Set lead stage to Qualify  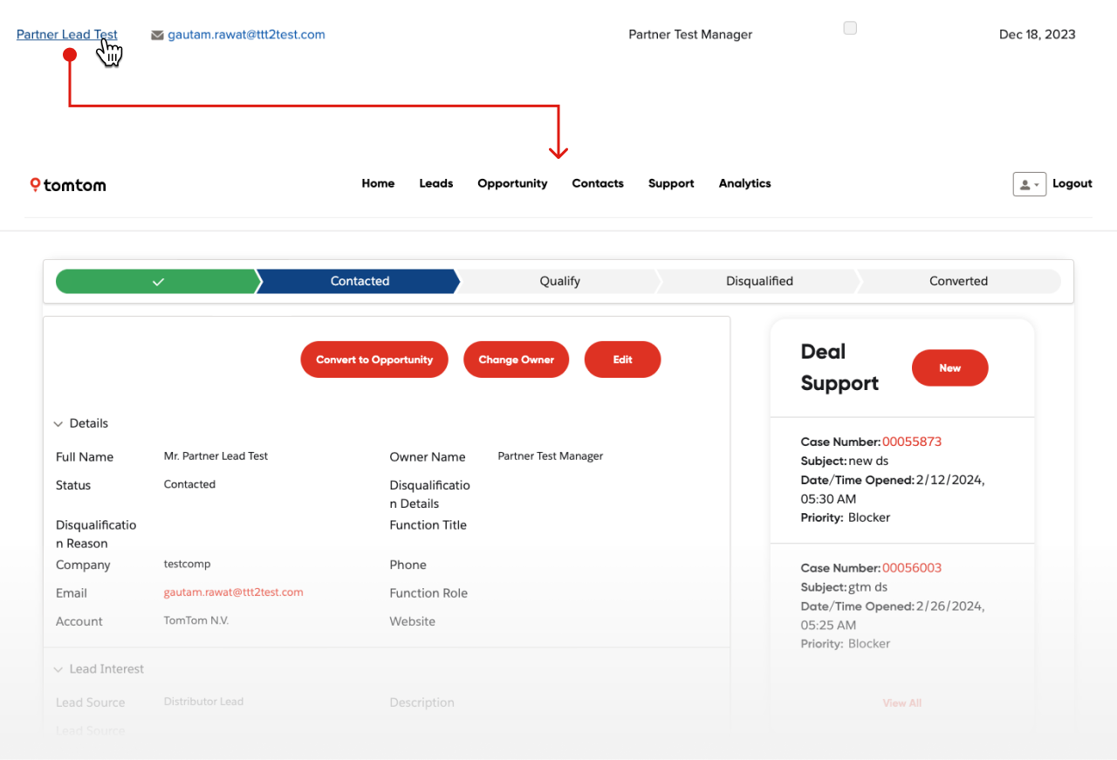559,281
